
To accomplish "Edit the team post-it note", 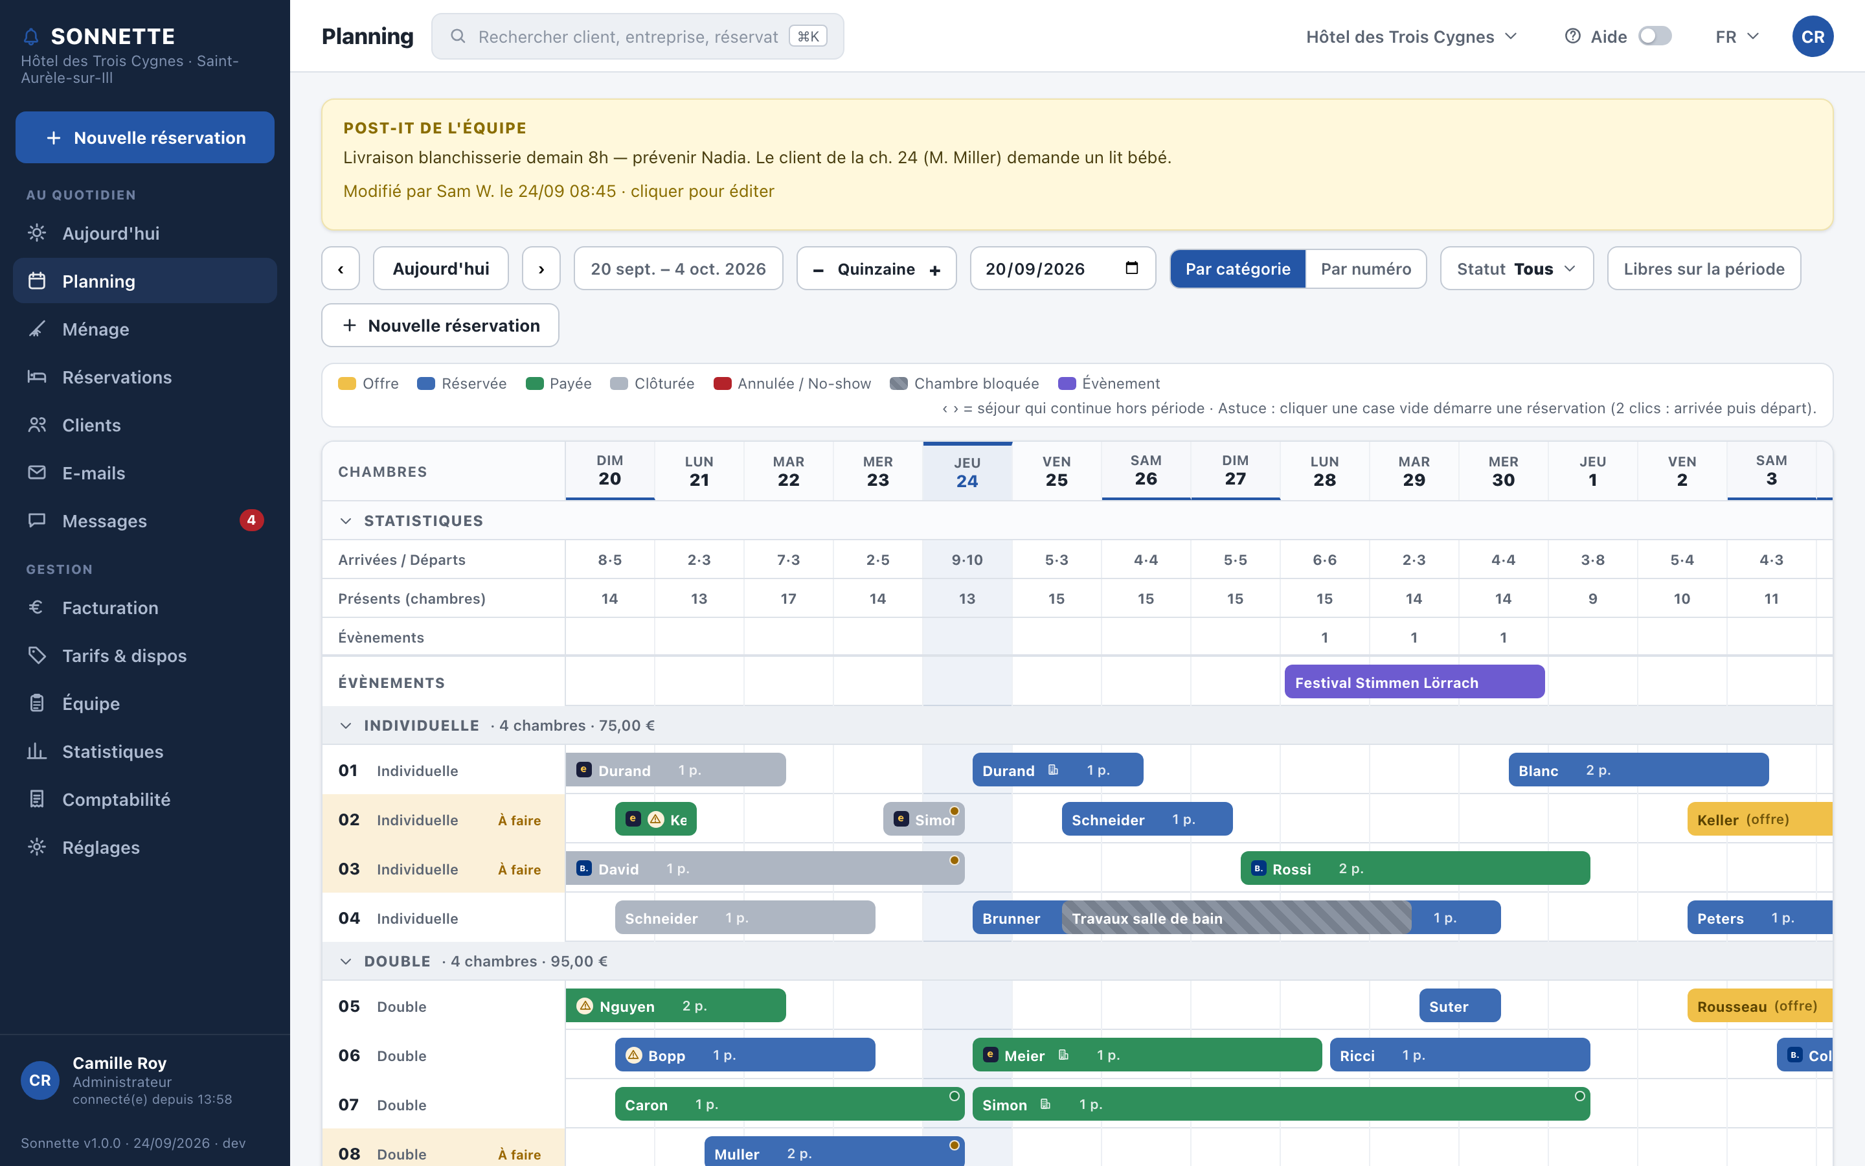I will tap(1077, 165).
